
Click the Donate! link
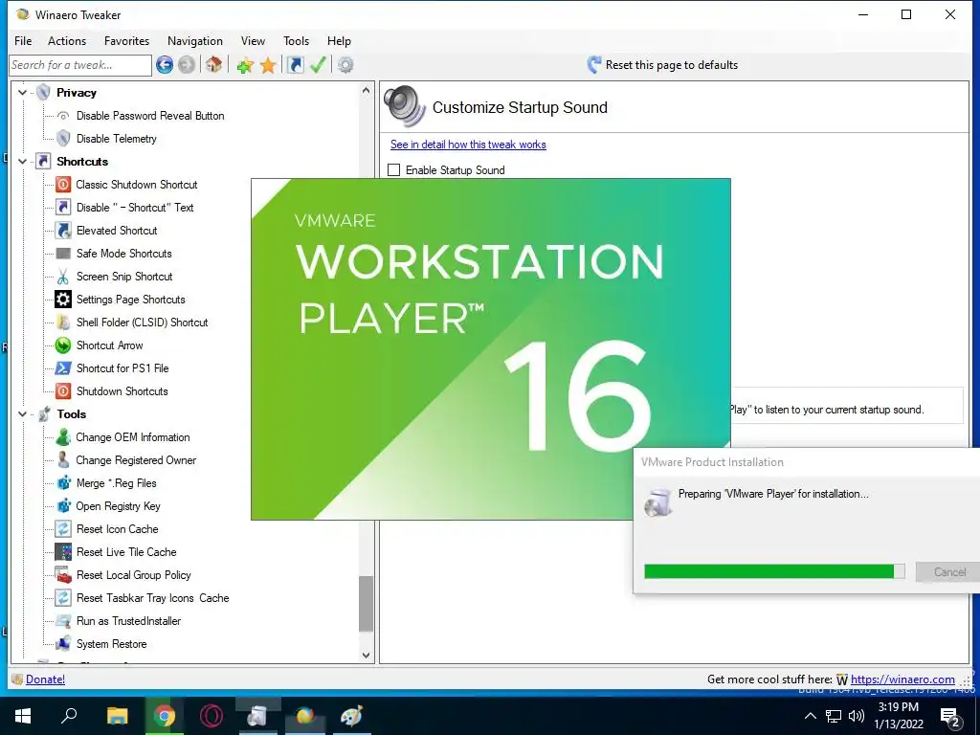click(45, 679)
